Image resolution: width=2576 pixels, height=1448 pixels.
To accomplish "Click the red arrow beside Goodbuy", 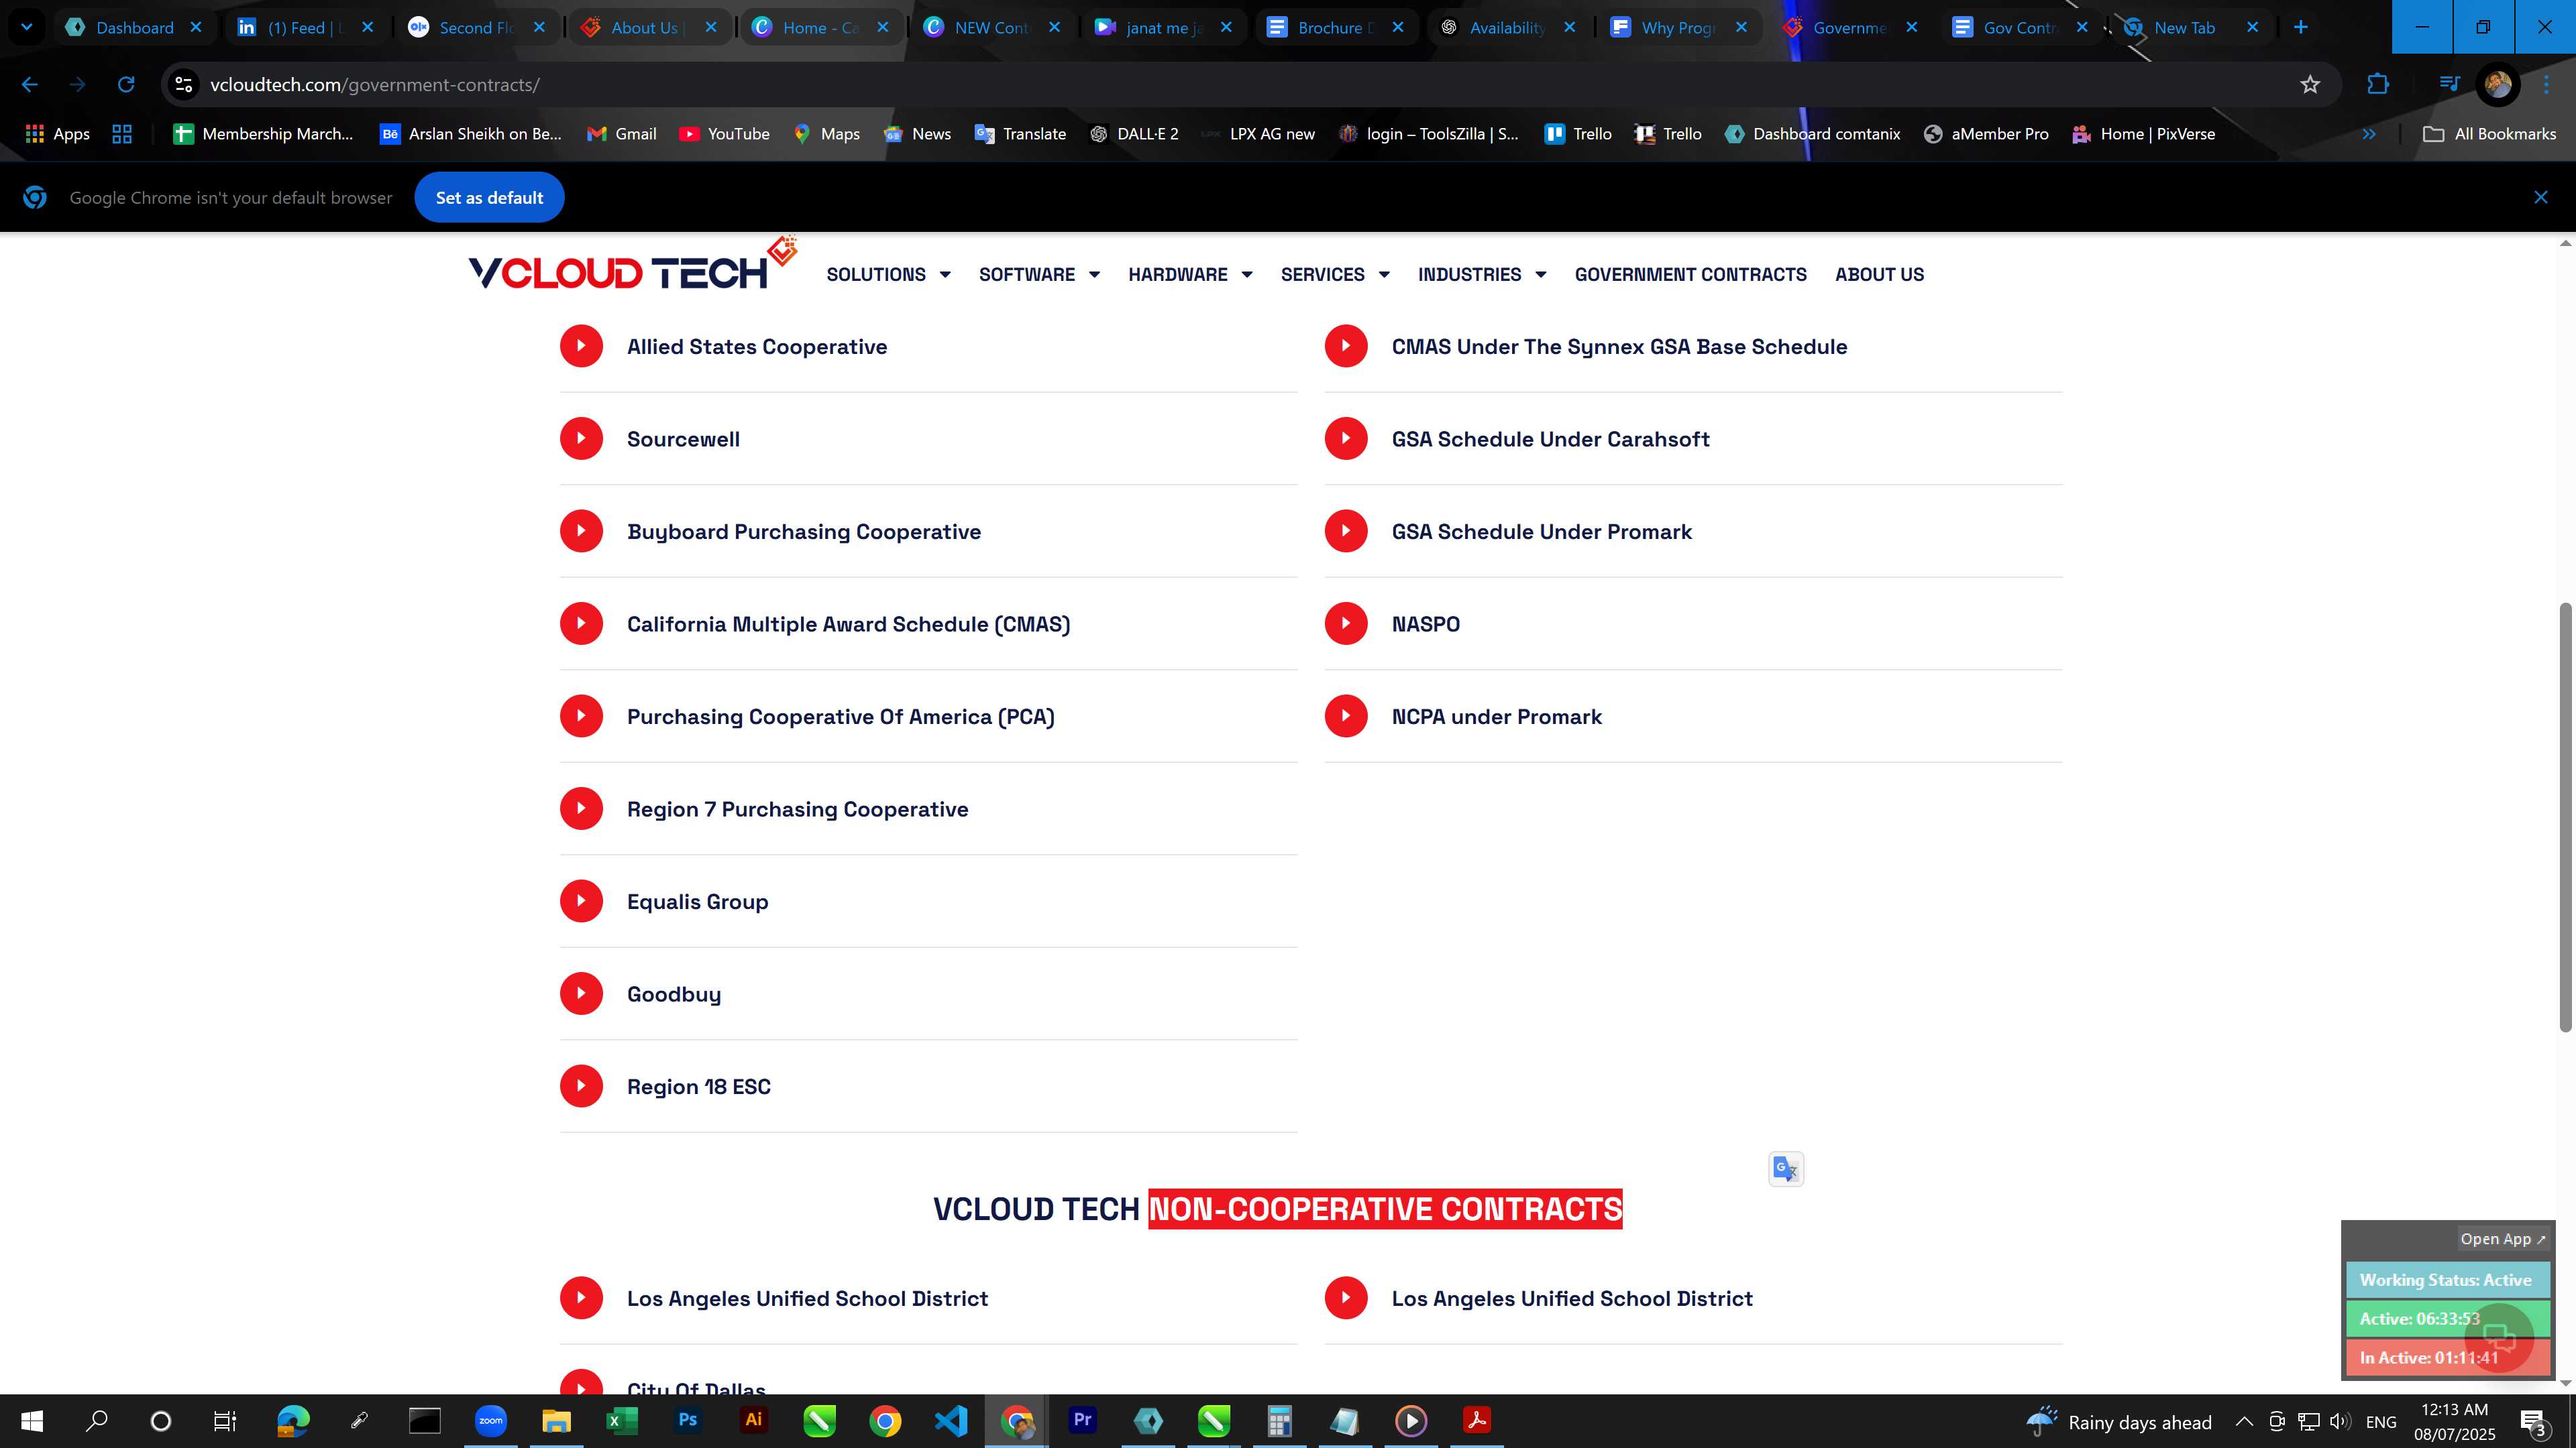I will point(581,993).
